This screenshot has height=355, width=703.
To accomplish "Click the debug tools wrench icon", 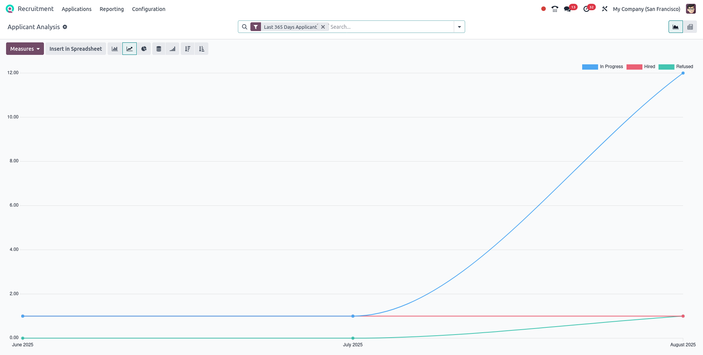I will [x=605, y=9].
